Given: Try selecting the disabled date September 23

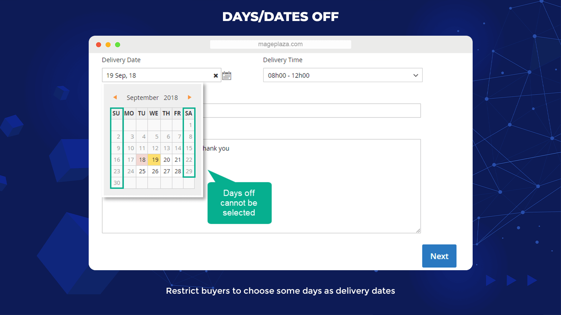Looking at the screenshot, I should [x=116, y=171].
